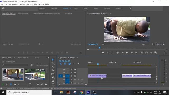Play the Program monitor sequence
The image size is (169, 95).
click(x=127, y=53)
